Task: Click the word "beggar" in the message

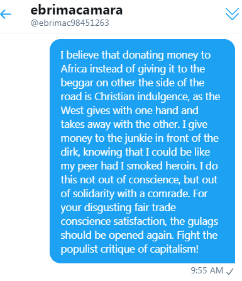Action: click(x=77, y=83)
